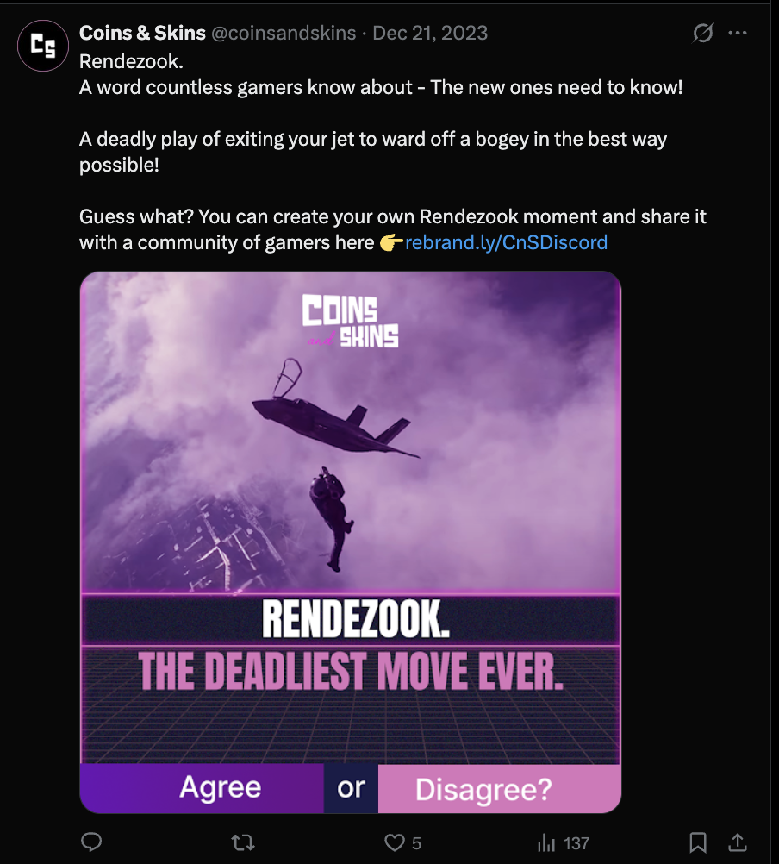The height and width of the screenshot is (864, 779).
Task: Click the Coins and Skins image logo
Action: pyautogui.click(x=351, y=320)
